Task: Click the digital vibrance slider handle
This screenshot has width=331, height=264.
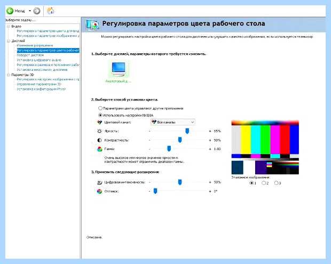Action: pyautogui.click(x=180, y=182)
